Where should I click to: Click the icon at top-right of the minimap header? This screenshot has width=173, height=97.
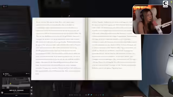26,74
